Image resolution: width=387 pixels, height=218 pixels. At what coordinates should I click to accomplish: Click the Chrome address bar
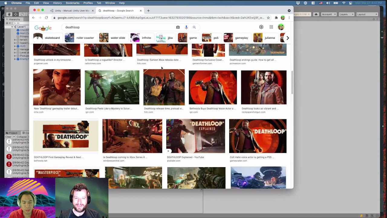coord(161,18)
